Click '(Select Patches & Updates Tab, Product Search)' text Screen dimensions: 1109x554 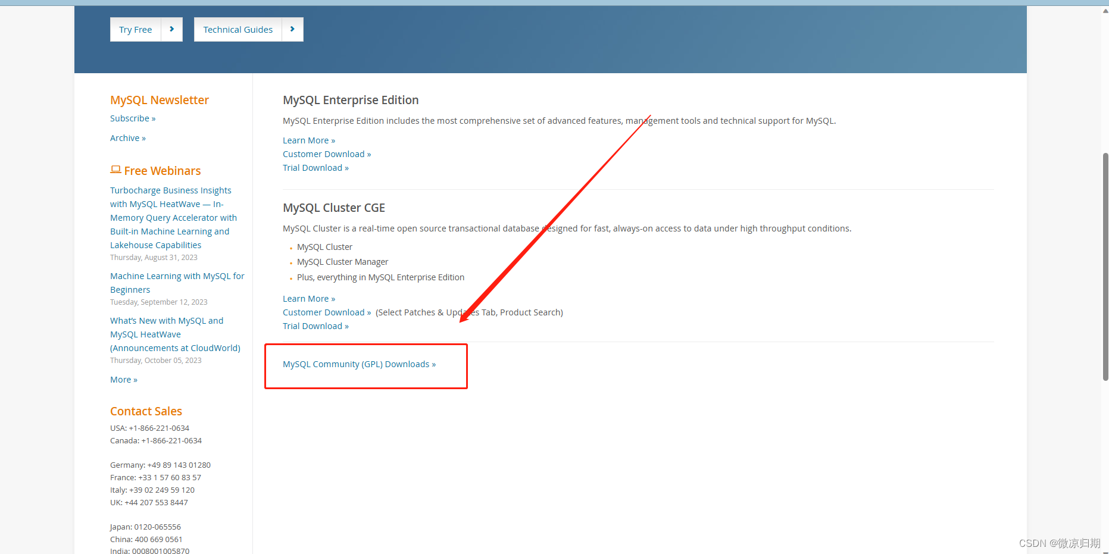(x=469, y=312)
